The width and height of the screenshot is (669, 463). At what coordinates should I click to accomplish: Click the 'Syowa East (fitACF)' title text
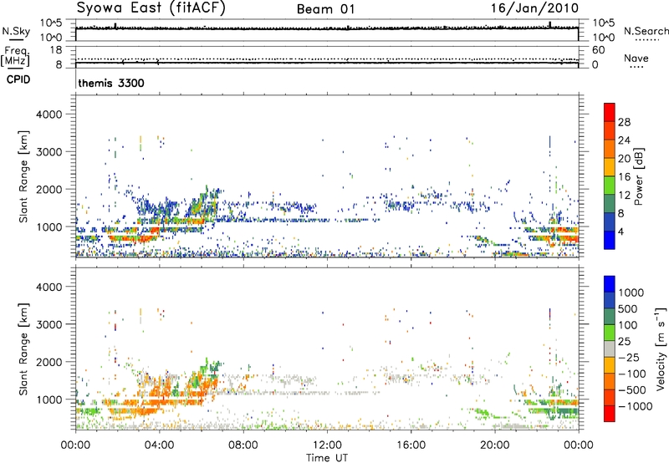click(x=151, y=8)
